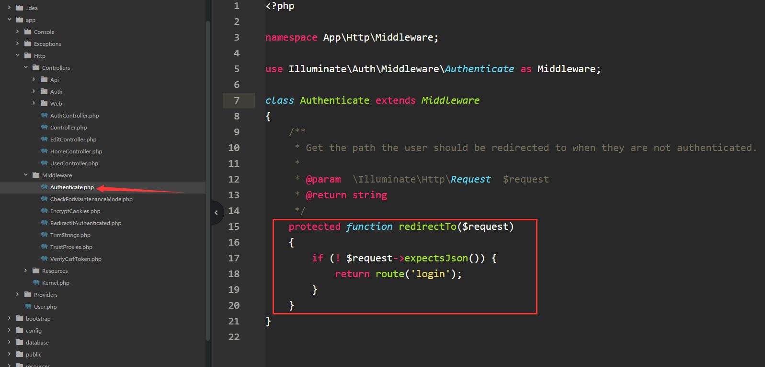The image size is (765, 367).
Task: Click the HomeController.php PHP file icon
Action: point(44,151)
